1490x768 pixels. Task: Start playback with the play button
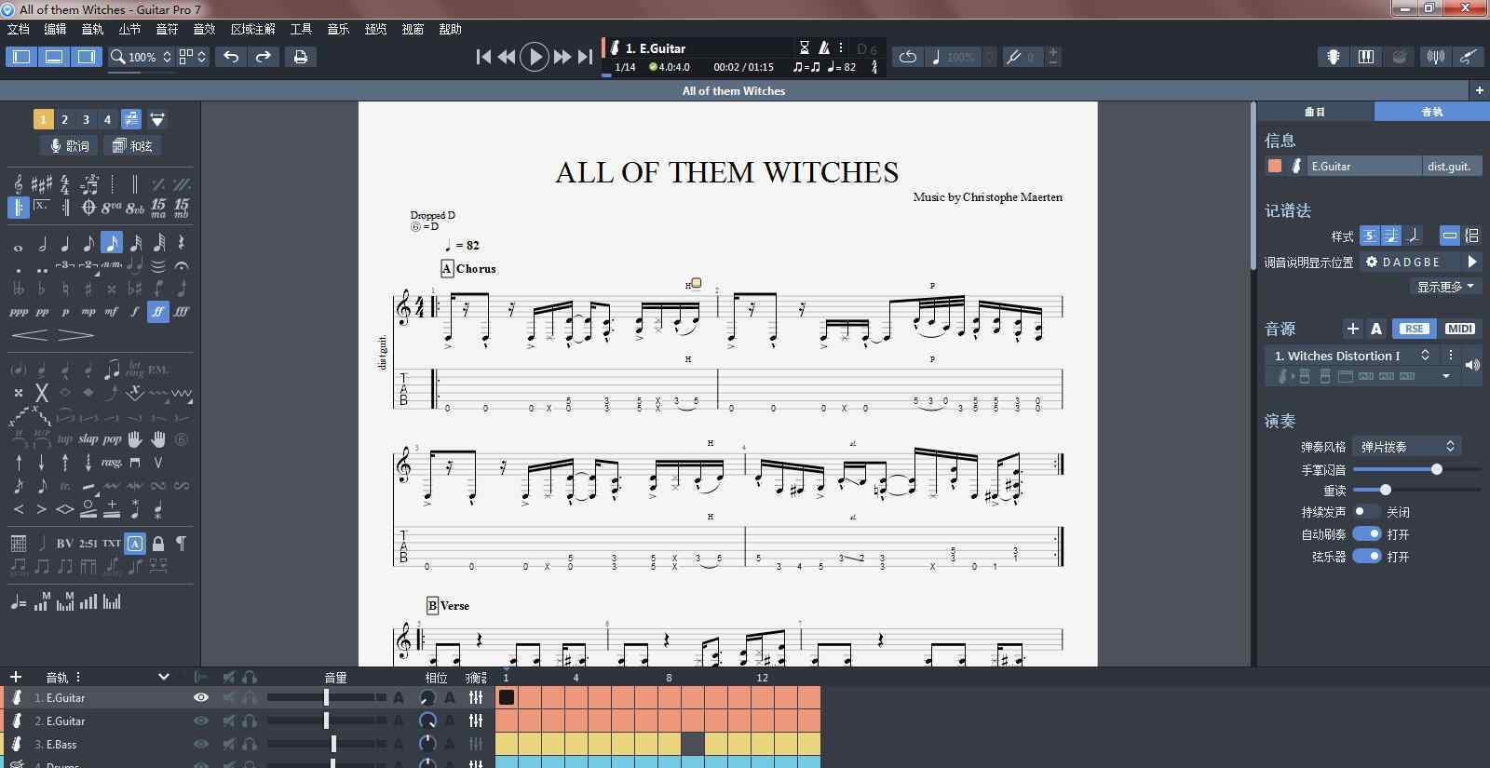coord(535,57)
